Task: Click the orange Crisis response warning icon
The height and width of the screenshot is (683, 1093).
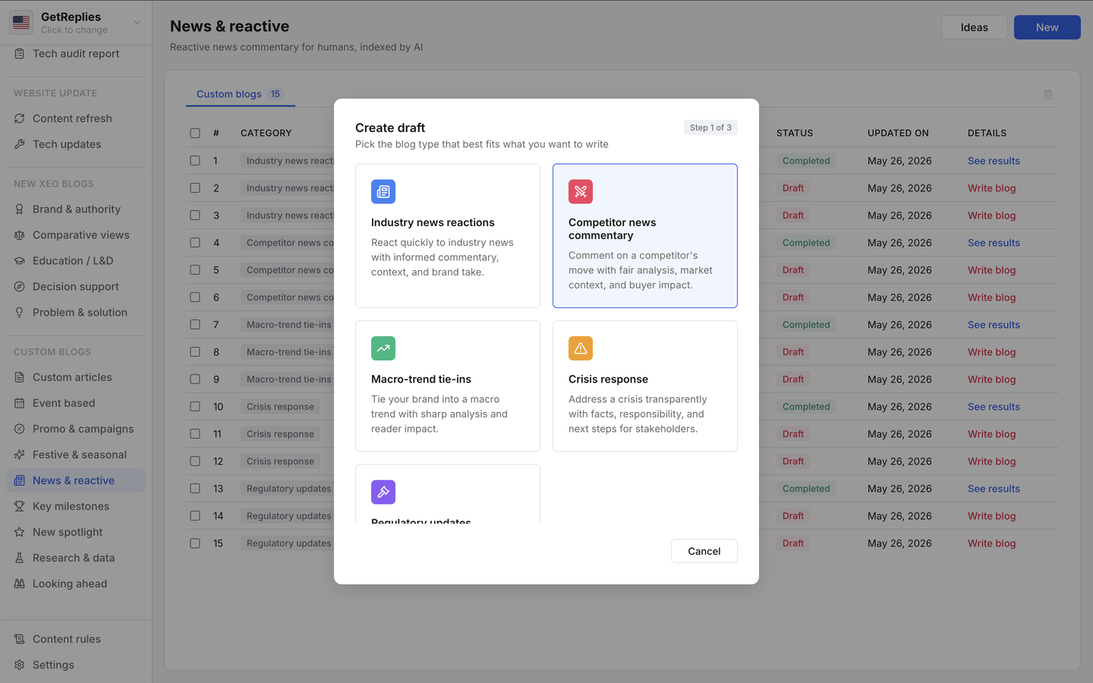Action: (x=581, y=348)
